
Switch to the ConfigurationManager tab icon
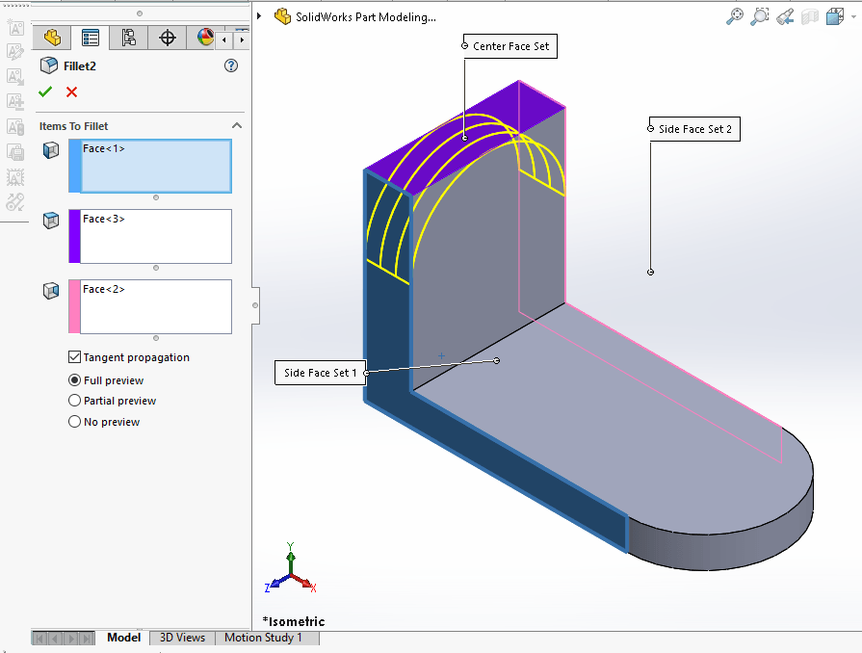[128, 38]
